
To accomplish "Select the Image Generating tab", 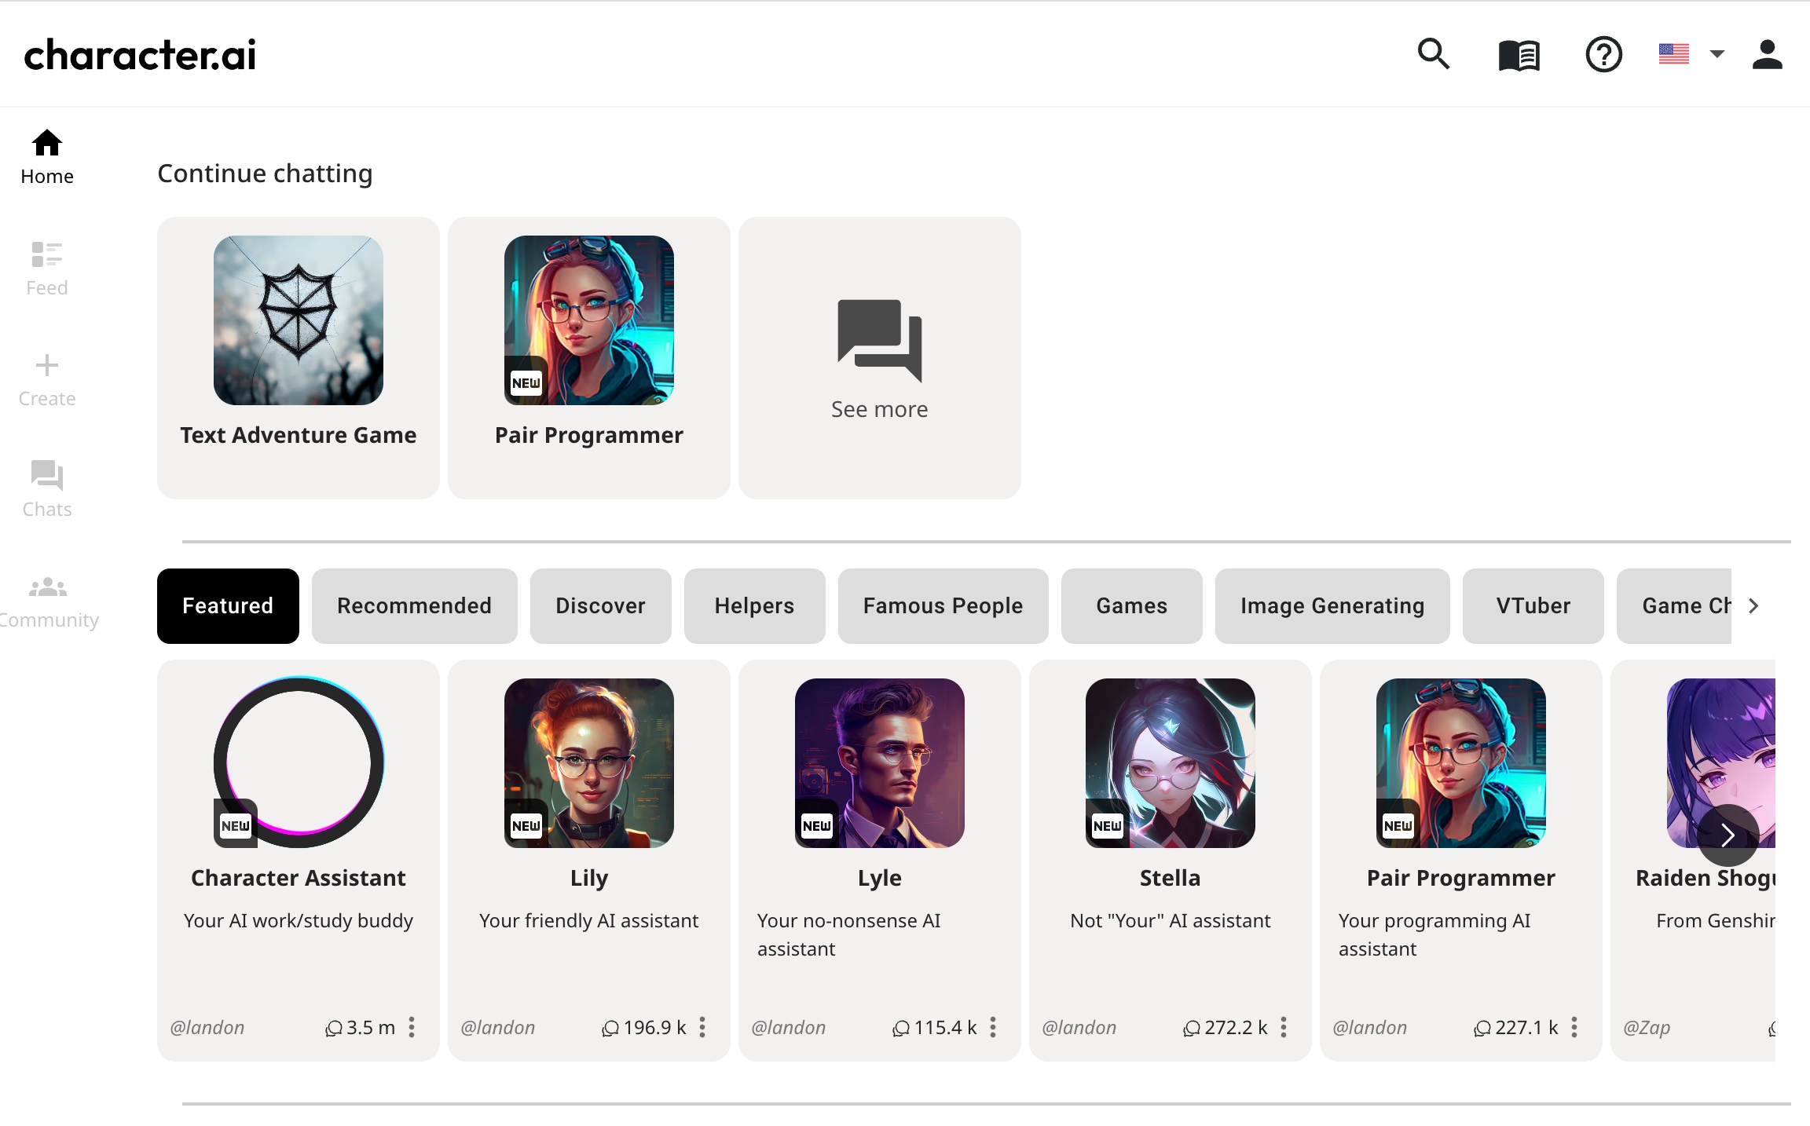I will coord(1332,605).
